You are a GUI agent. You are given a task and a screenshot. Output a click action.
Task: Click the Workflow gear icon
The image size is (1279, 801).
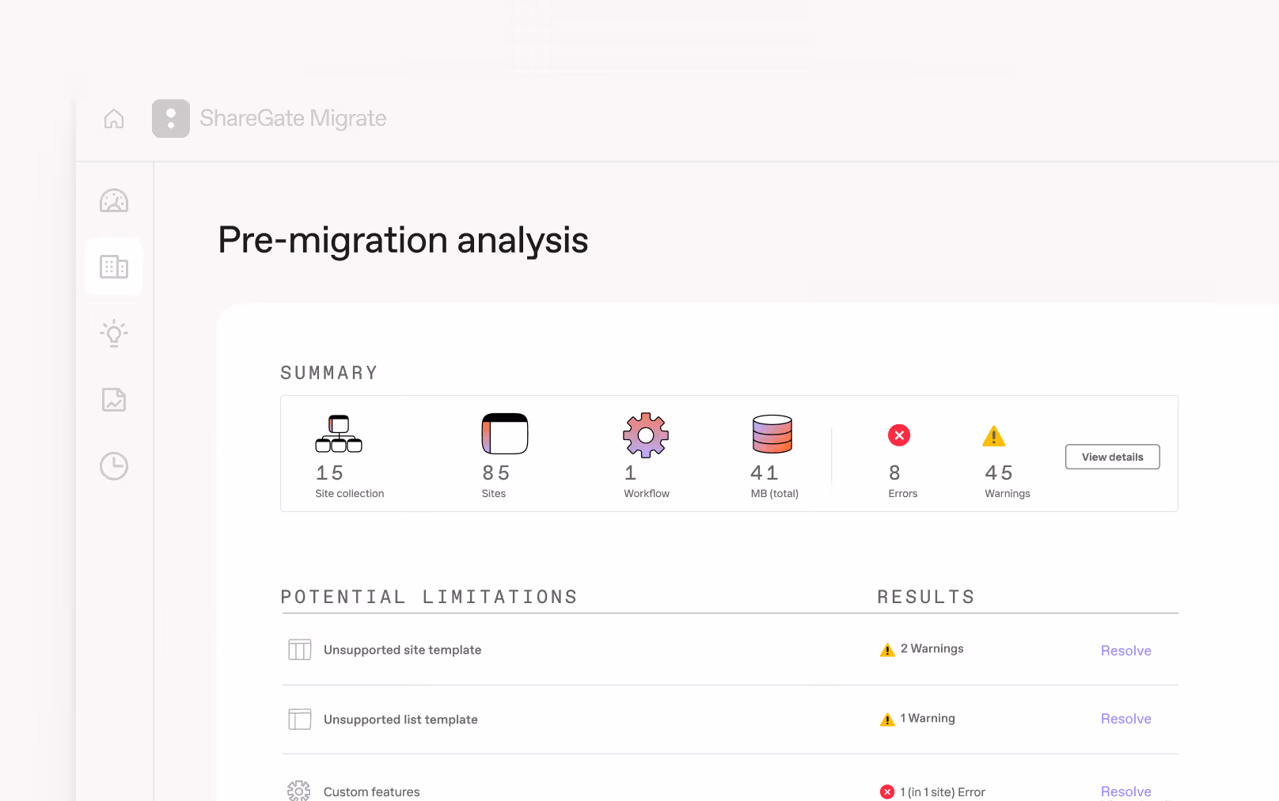point(646,435)
